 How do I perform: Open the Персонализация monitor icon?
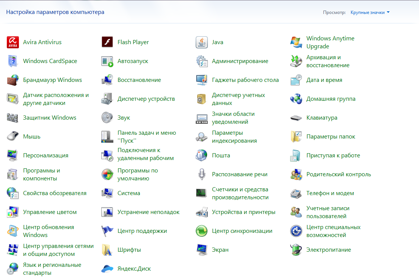[x=13, y=155]
